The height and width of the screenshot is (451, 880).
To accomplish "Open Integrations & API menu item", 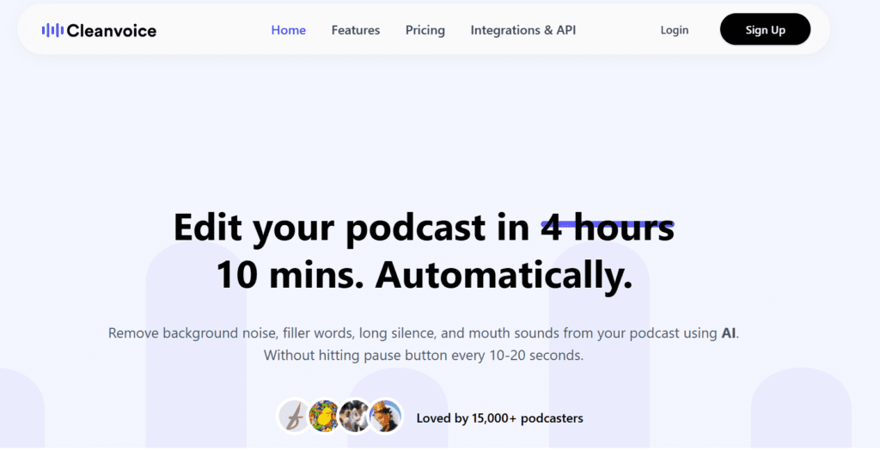I will 523,30.
